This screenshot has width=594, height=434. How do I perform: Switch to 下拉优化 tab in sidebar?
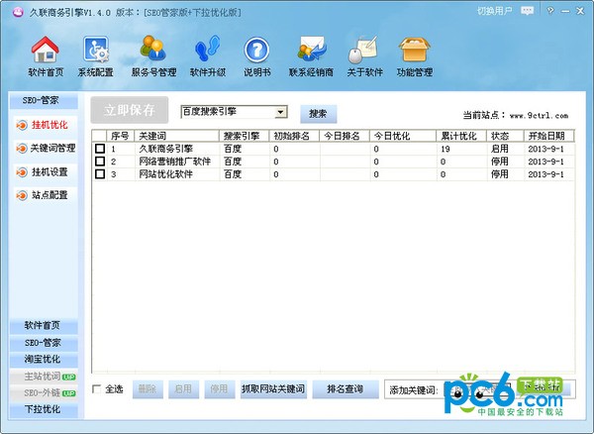(x=44, y=409)
